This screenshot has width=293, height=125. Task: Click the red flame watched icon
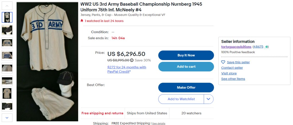pyautogui.click(x=82, y=21)
